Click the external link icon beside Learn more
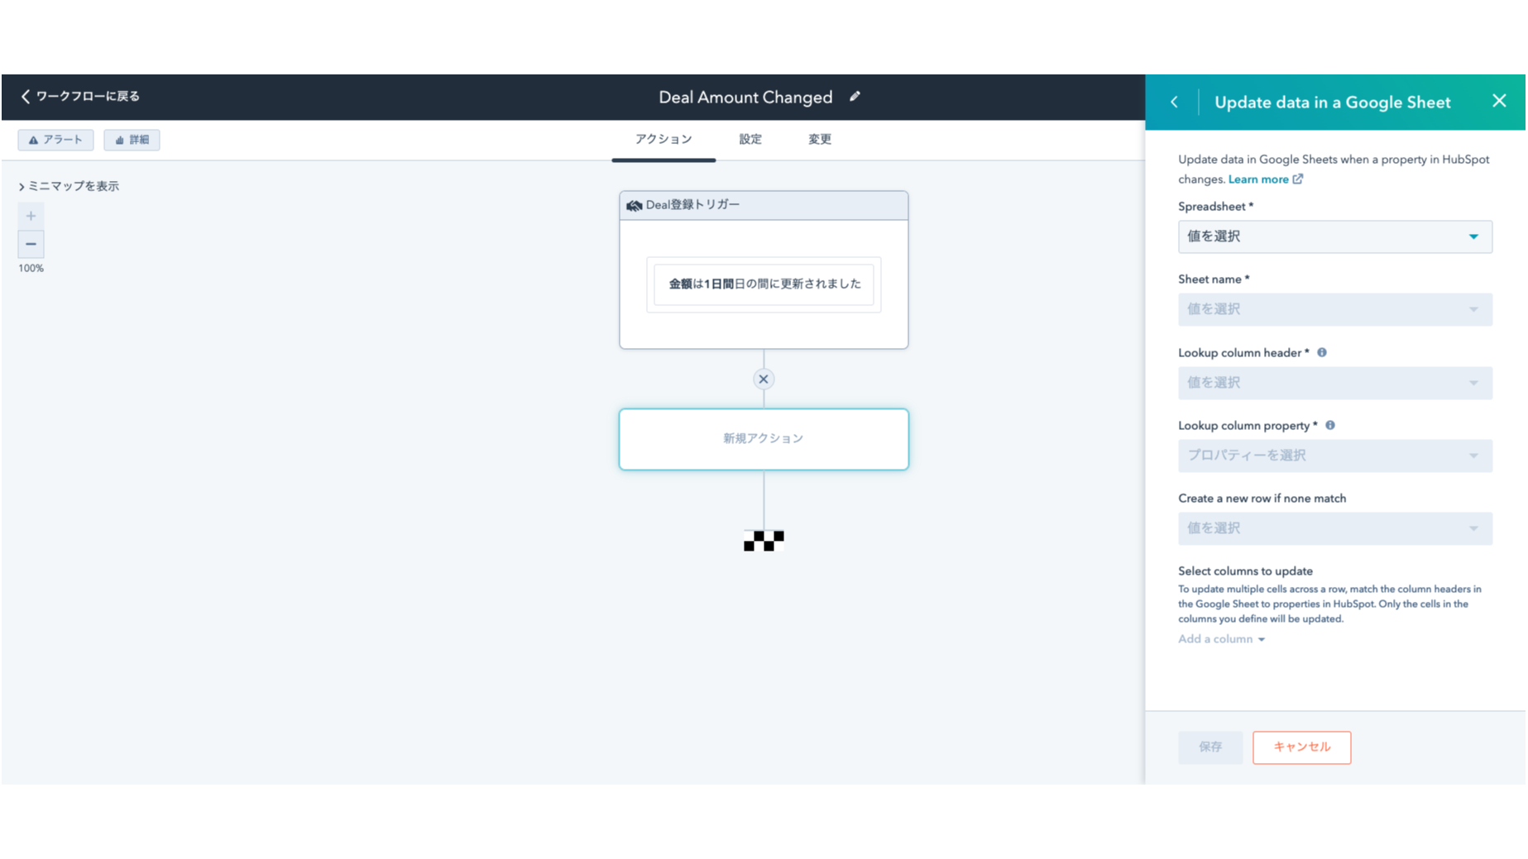The image size is (1528, 859). pyautogui.click(x=1297, y=179)
